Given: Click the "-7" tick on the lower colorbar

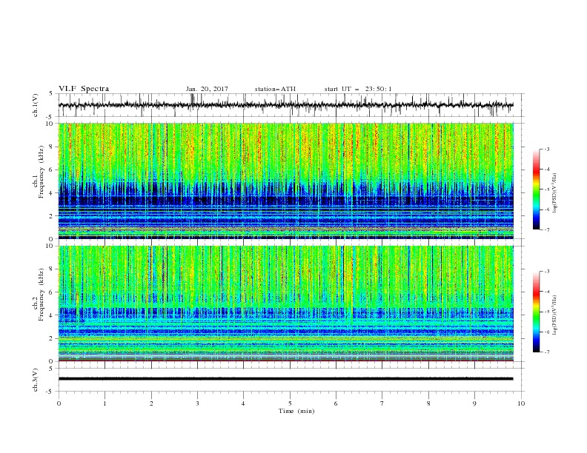Looking at the screenshot, I should (x=547, y=352).
